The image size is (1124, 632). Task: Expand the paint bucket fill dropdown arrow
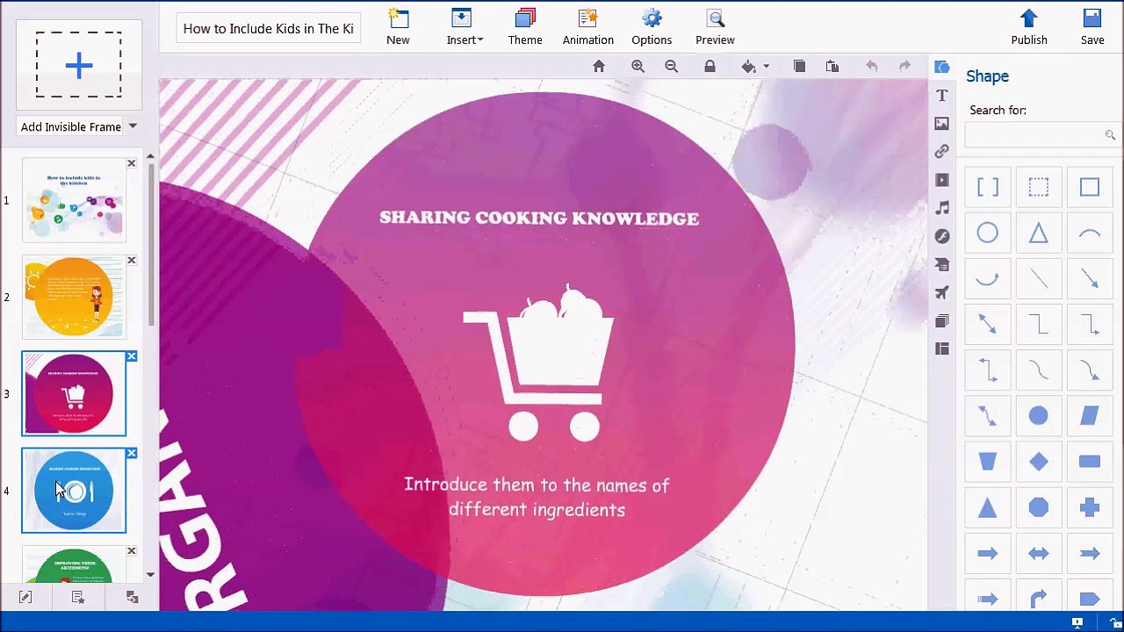[766, 67]
